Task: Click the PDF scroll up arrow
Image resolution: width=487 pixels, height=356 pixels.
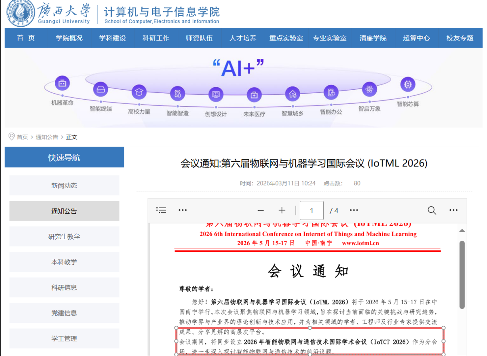Action: pyautogui.click(x=462, y=231)
